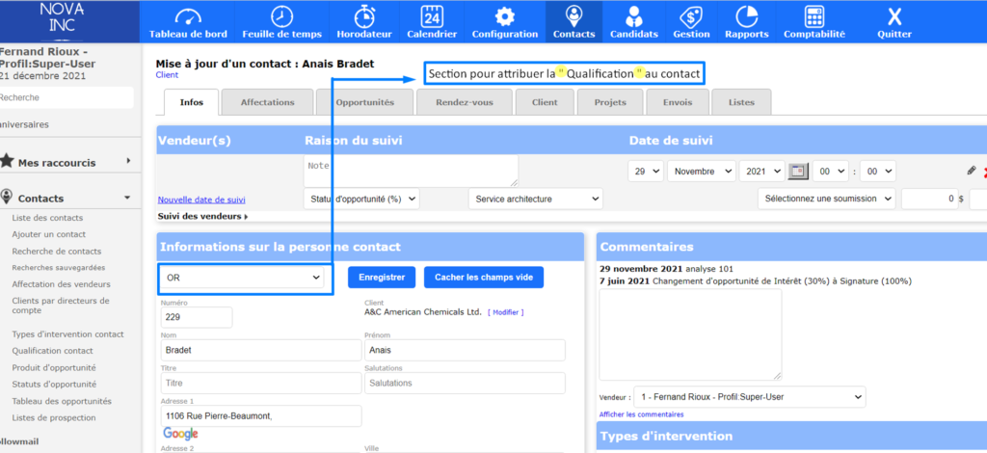This screenshot has height=453, width=987.
Task: Switch to the Affectations tab
Action: tap(268, 102)
